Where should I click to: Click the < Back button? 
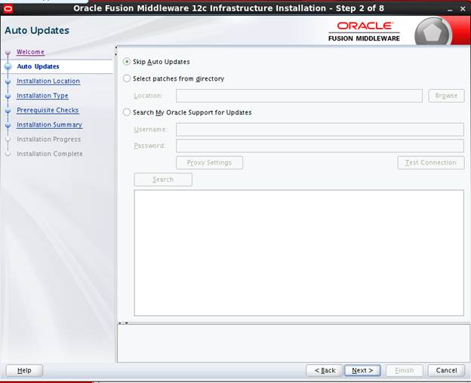[324, 370]
